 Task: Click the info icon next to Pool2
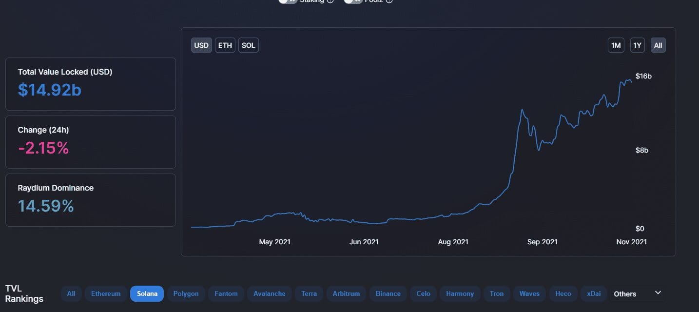(389, 1)
